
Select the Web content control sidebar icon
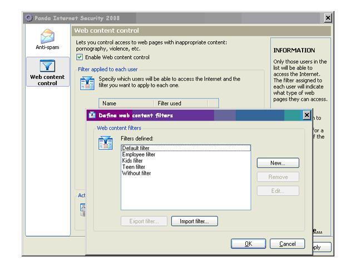(47, 66)
